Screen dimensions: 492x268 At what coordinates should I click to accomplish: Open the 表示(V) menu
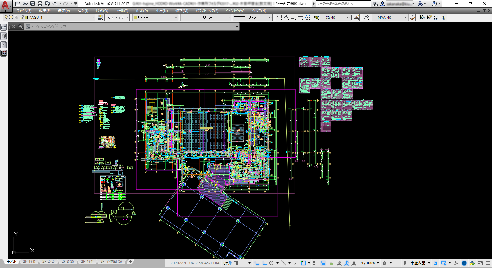64,10
